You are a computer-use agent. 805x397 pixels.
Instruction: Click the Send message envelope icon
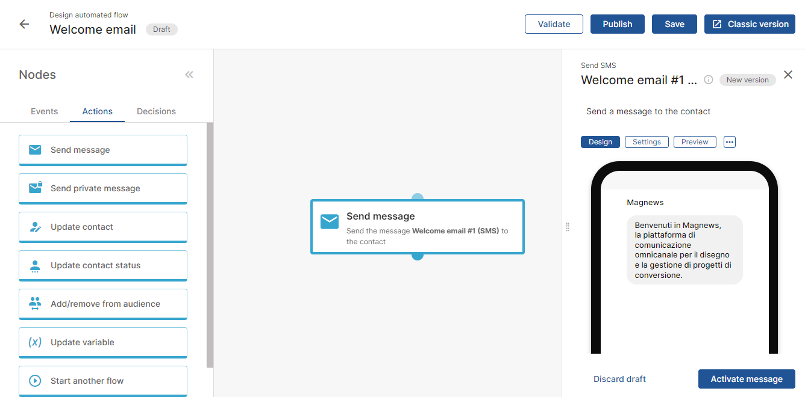click(35, 150)
